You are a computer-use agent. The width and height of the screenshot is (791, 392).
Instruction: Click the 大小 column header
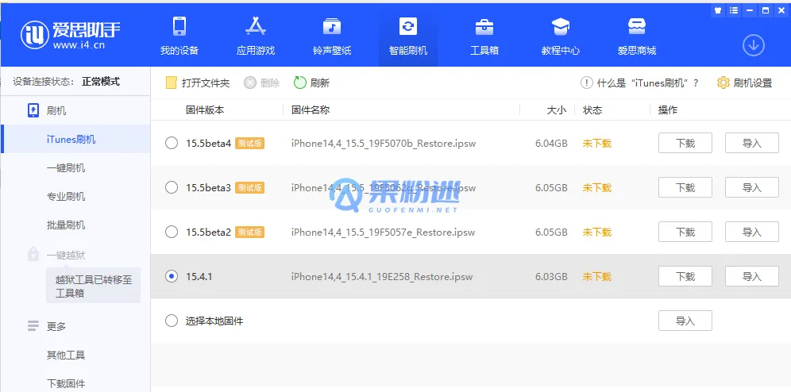(557, 110)
